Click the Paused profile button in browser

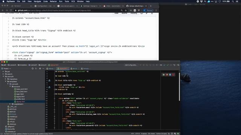(x=148, y=10)
